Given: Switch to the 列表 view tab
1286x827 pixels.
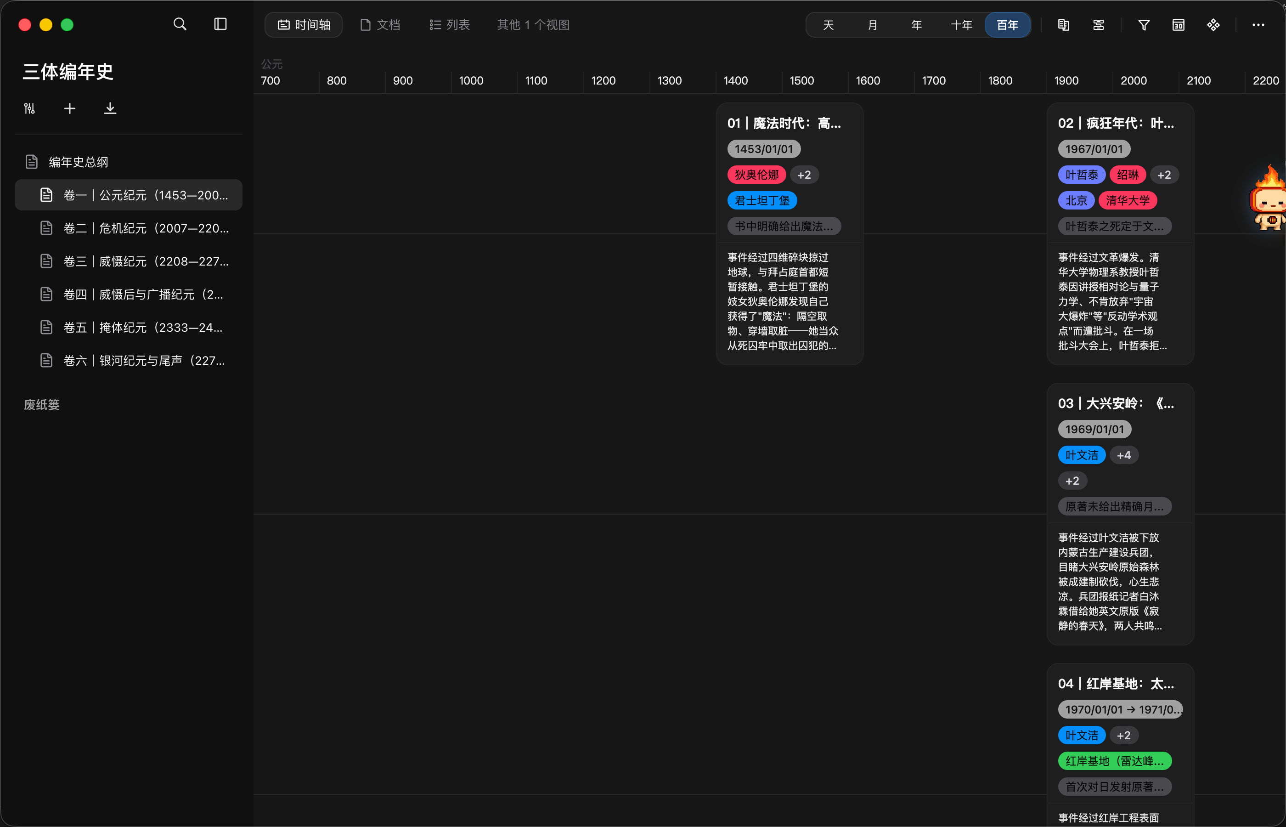Looking at the screenshot, I should tap(450, 25).
